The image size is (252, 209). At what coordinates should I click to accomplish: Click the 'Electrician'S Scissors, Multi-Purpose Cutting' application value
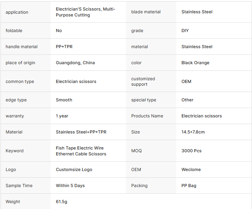[x=86, y=12]
